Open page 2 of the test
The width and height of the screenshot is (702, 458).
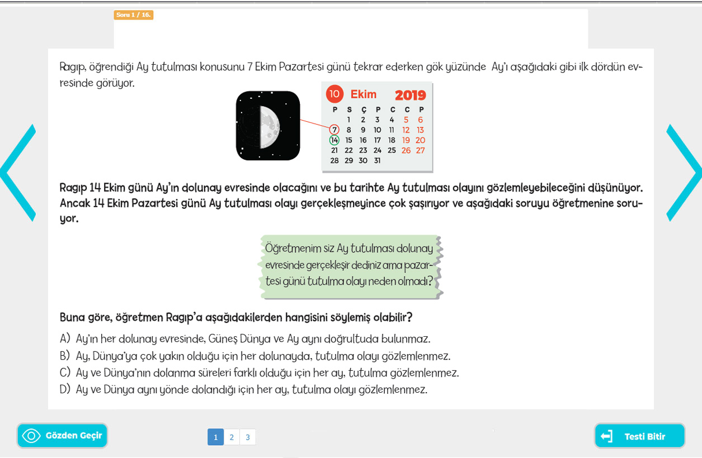tap(232, 437)
